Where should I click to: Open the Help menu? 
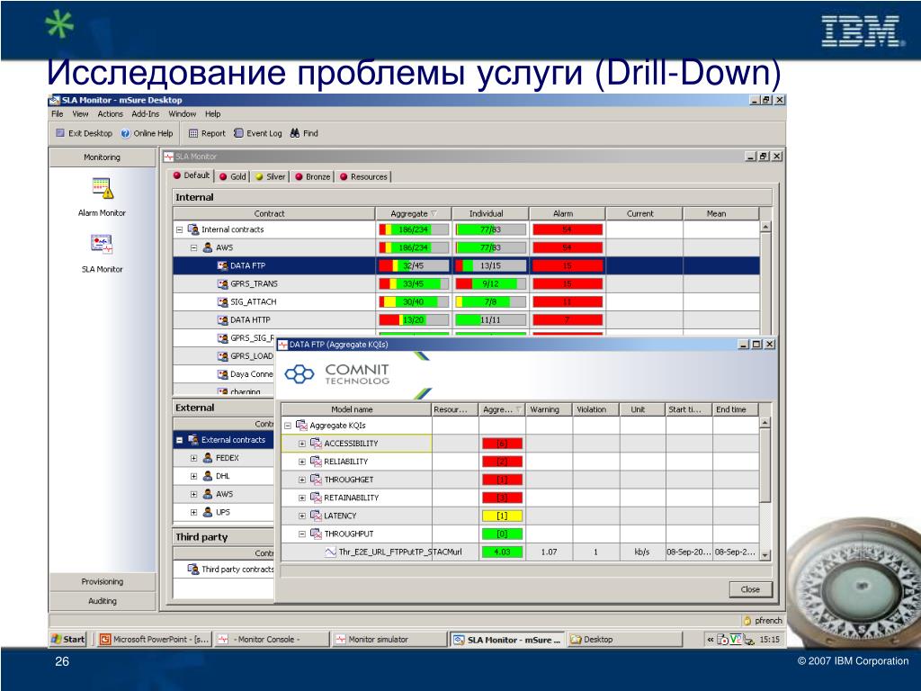tap(212, 114)
